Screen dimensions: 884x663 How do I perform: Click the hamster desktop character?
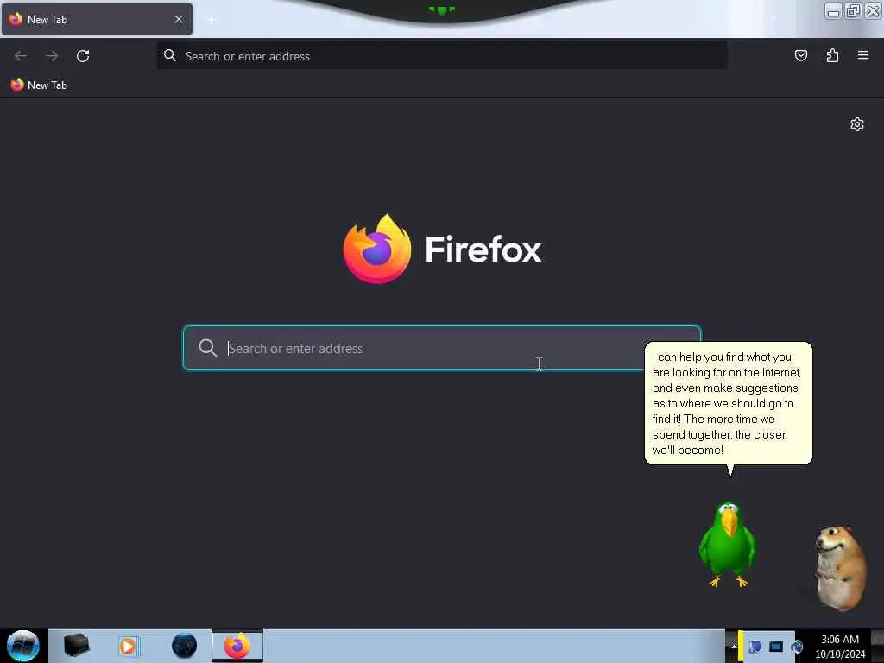[841, 568]
